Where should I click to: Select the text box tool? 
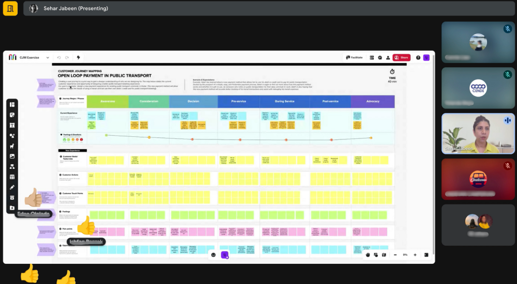(x=12, y=125)
